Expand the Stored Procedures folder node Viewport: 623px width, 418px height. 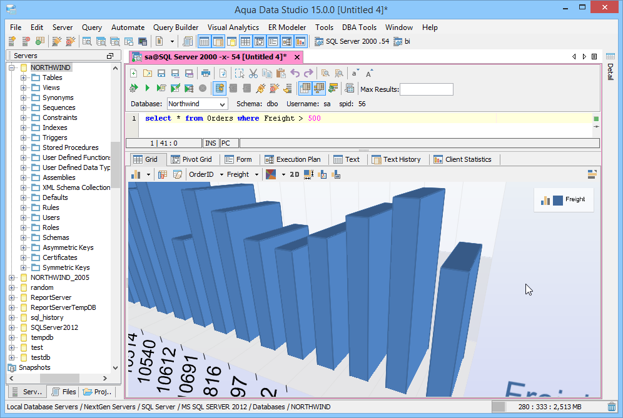[x=23, y=147]
